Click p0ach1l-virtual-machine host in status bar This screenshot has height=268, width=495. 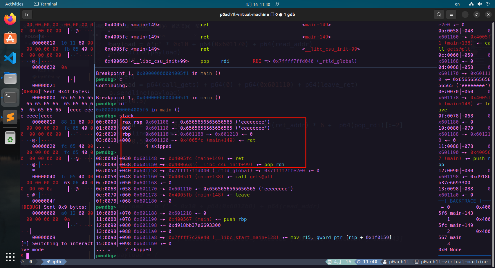click(x=451, y=262)
